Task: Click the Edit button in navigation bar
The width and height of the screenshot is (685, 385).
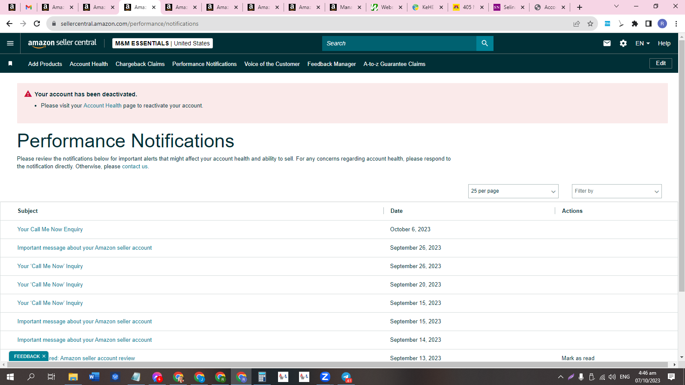Action: [661, 63]
